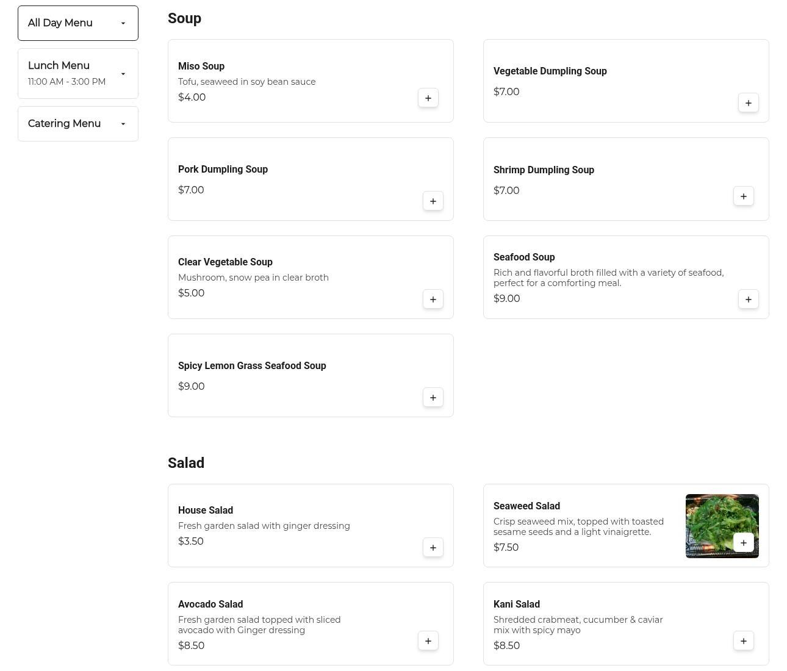Add Pork Dumpling Soup to cart
Screen dimensions: 787x671
[433, 201]
